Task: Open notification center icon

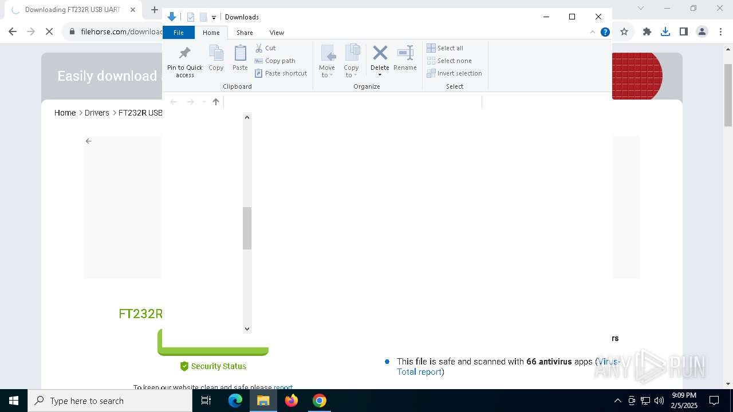Action: tap(714, 401)
